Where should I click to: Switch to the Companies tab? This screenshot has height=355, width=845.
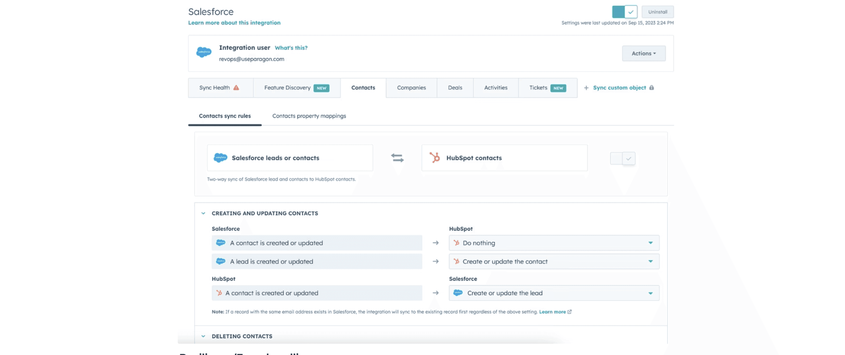411,88
